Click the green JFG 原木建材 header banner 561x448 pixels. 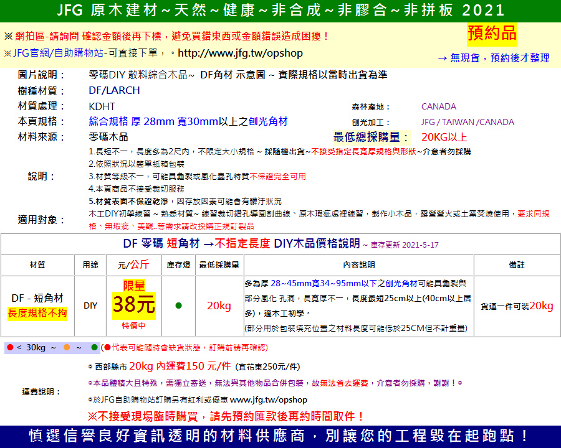(x=280, y=11)
